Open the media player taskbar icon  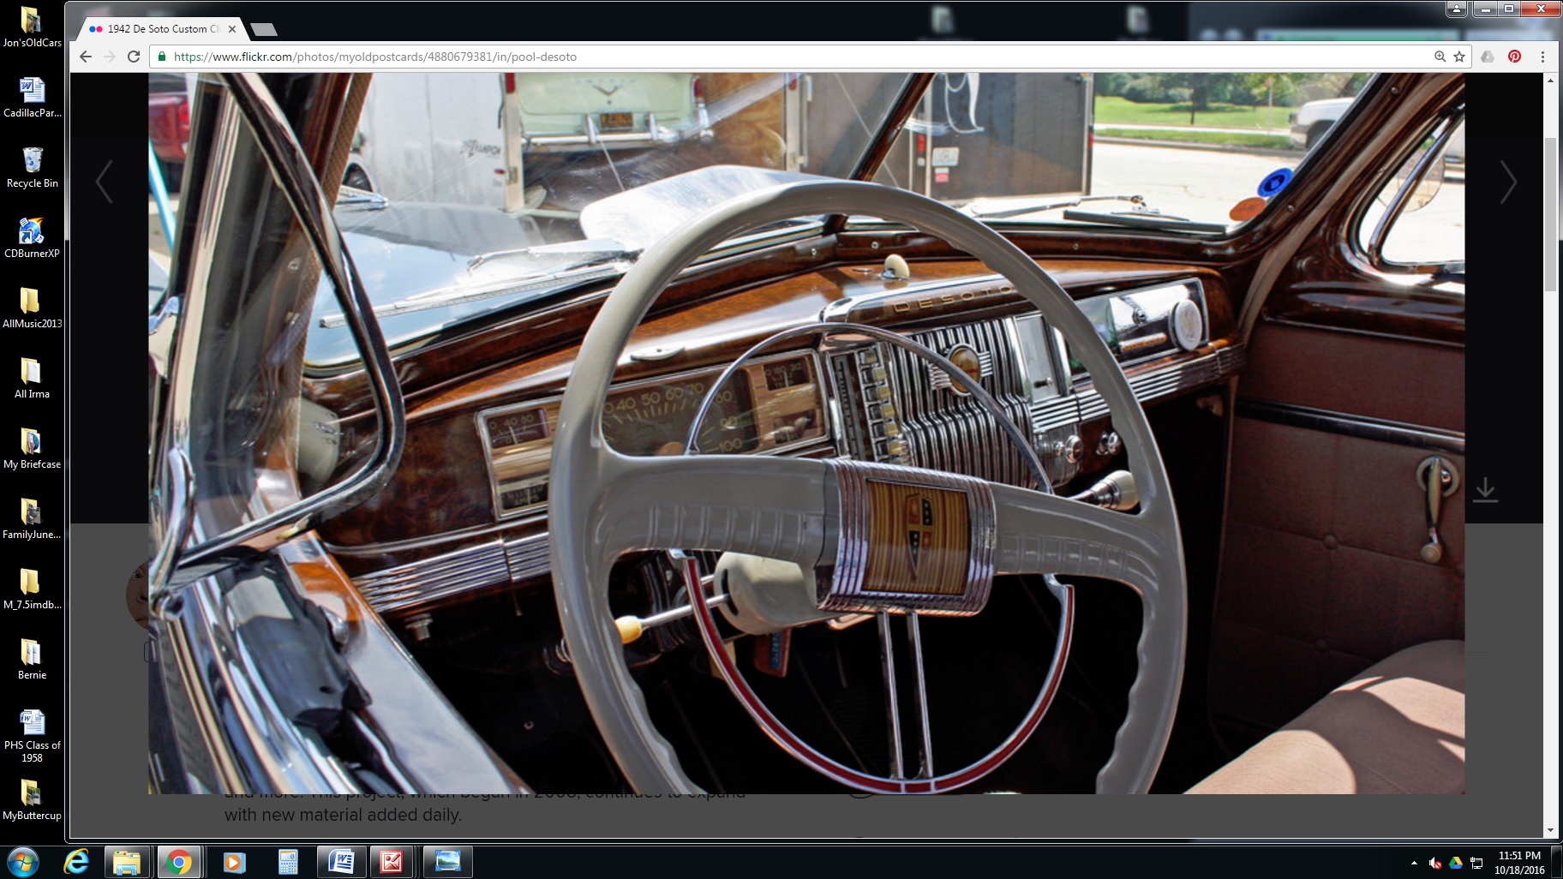(x=233, y=862)
